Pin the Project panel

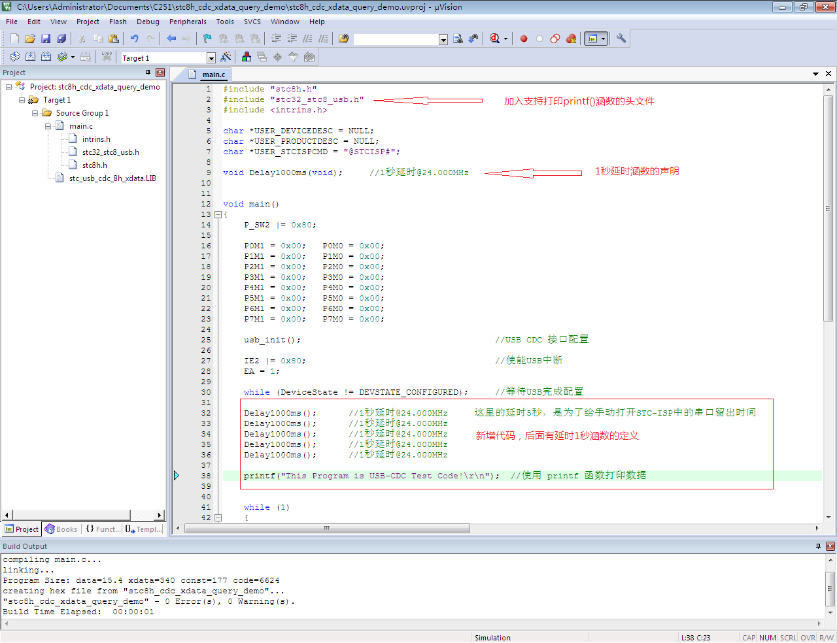point(148,73)
